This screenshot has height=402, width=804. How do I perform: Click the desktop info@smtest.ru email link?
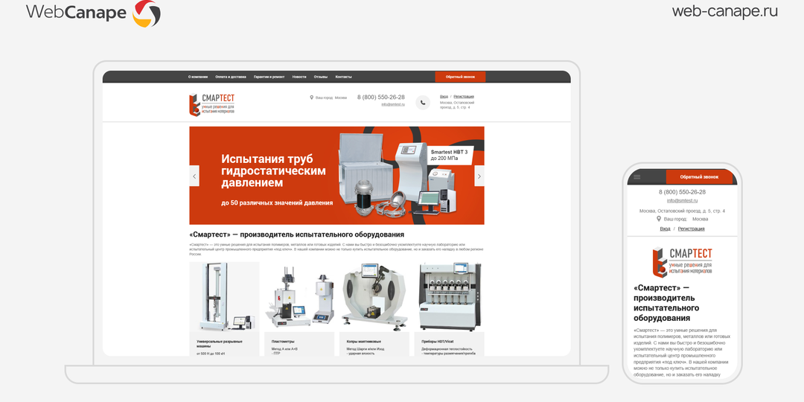click(393, 104)
